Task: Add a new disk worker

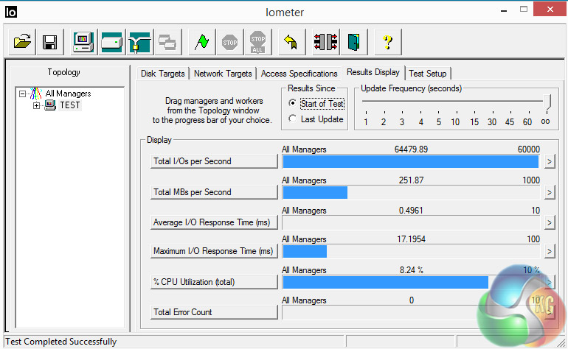Action: tap(111, 41)
